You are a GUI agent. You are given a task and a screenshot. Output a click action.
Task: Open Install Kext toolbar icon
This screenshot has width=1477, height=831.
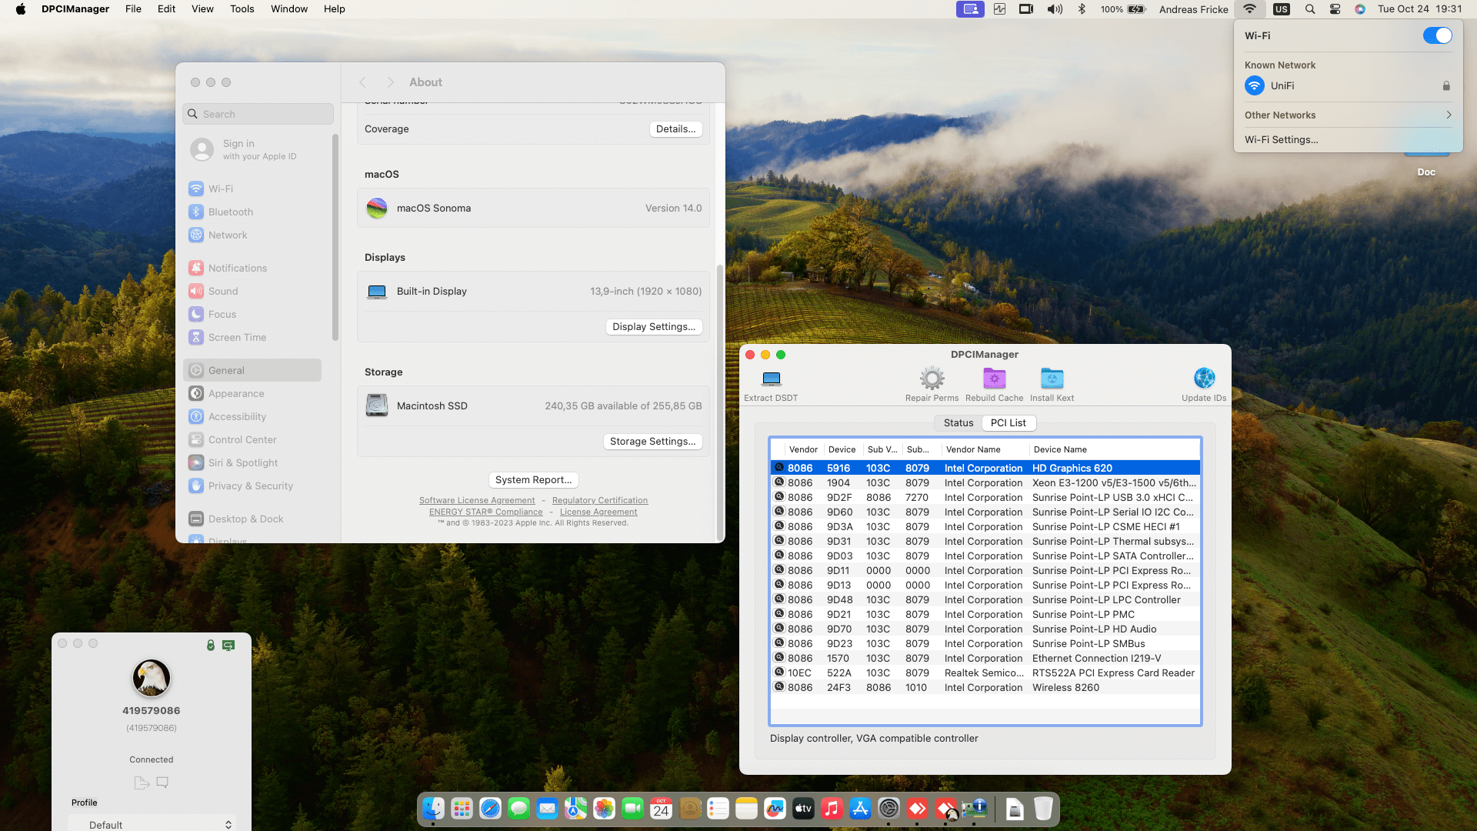pos(1052,379)
